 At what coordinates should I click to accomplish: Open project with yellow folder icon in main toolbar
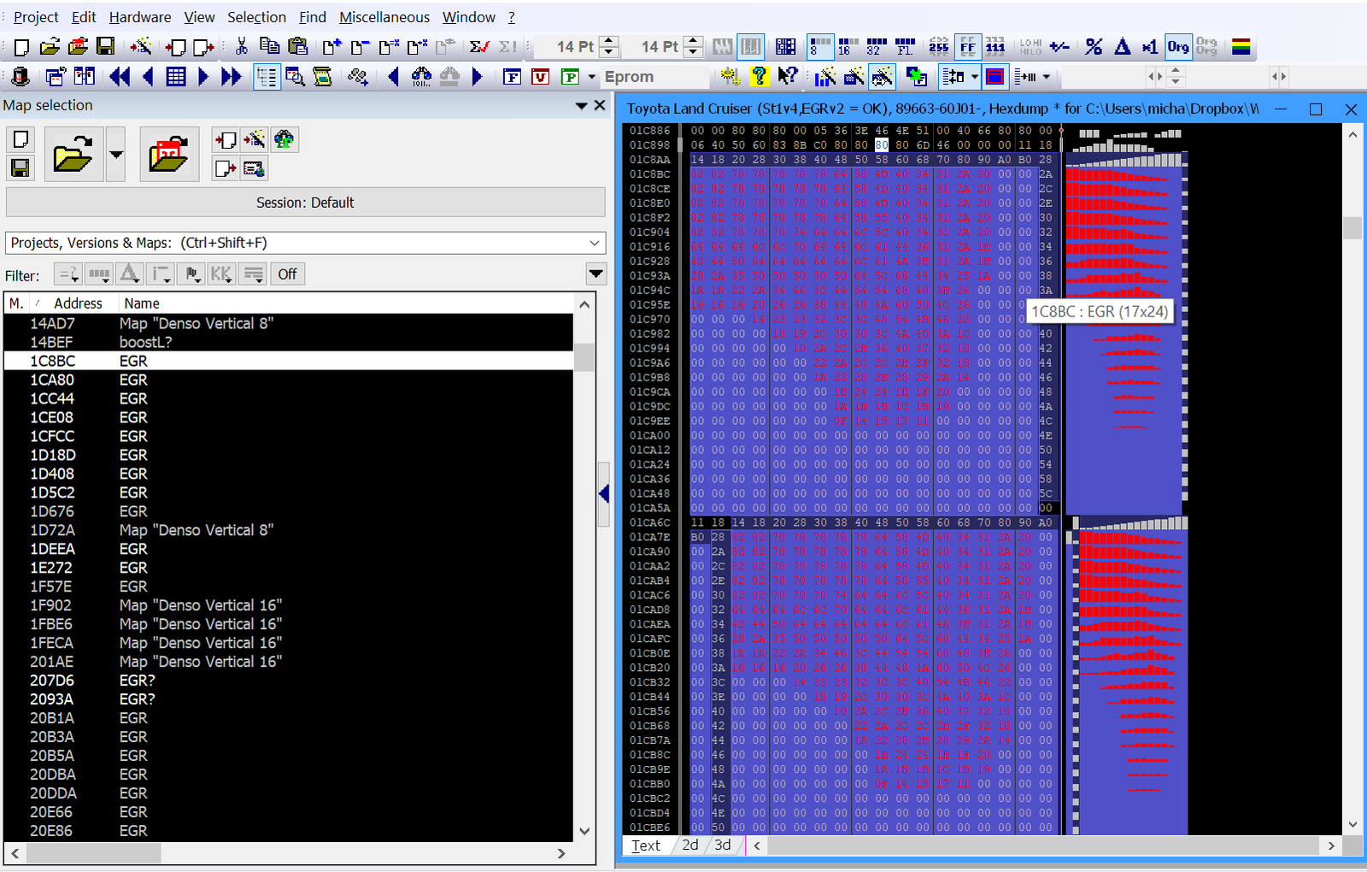[x=50, y=47]
